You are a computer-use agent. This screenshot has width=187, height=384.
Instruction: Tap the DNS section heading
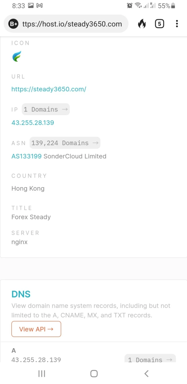coord(21,294)
